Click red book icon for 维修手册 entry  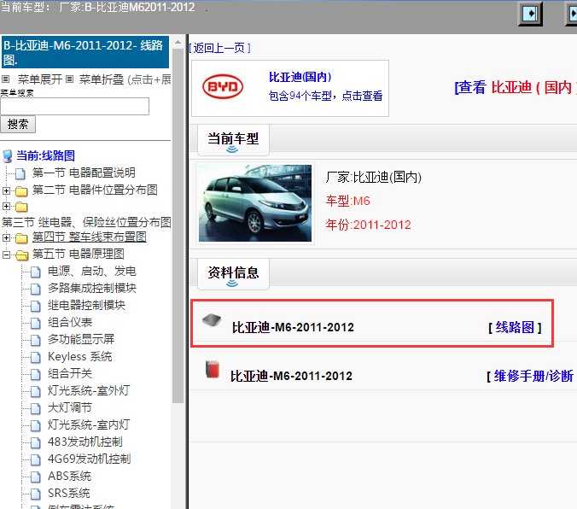click(x=213, y=370)
